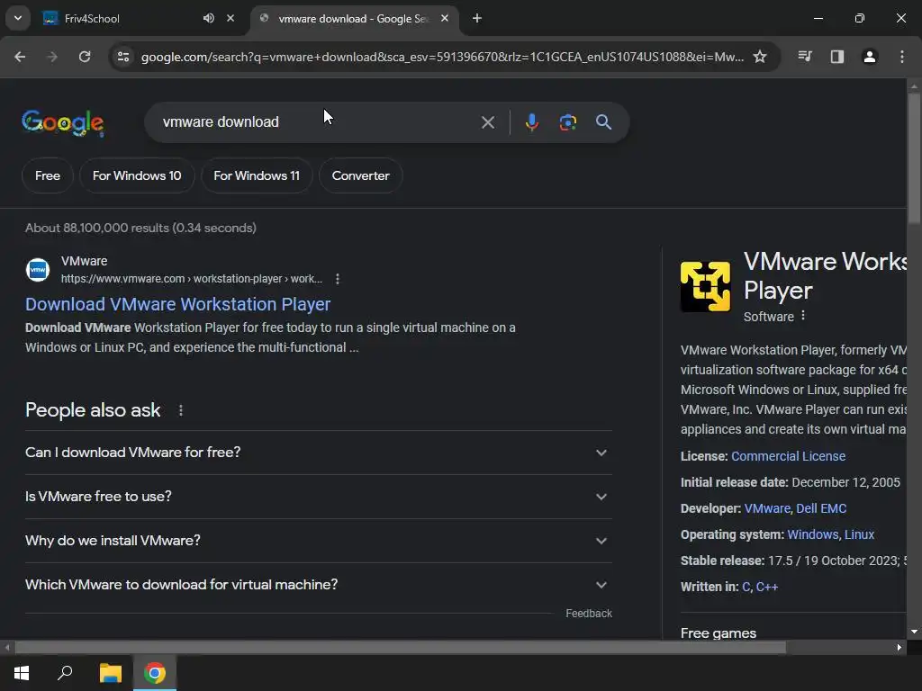Expand Can I download VMware for free?
922x691 pixels.
pos(318,453)
